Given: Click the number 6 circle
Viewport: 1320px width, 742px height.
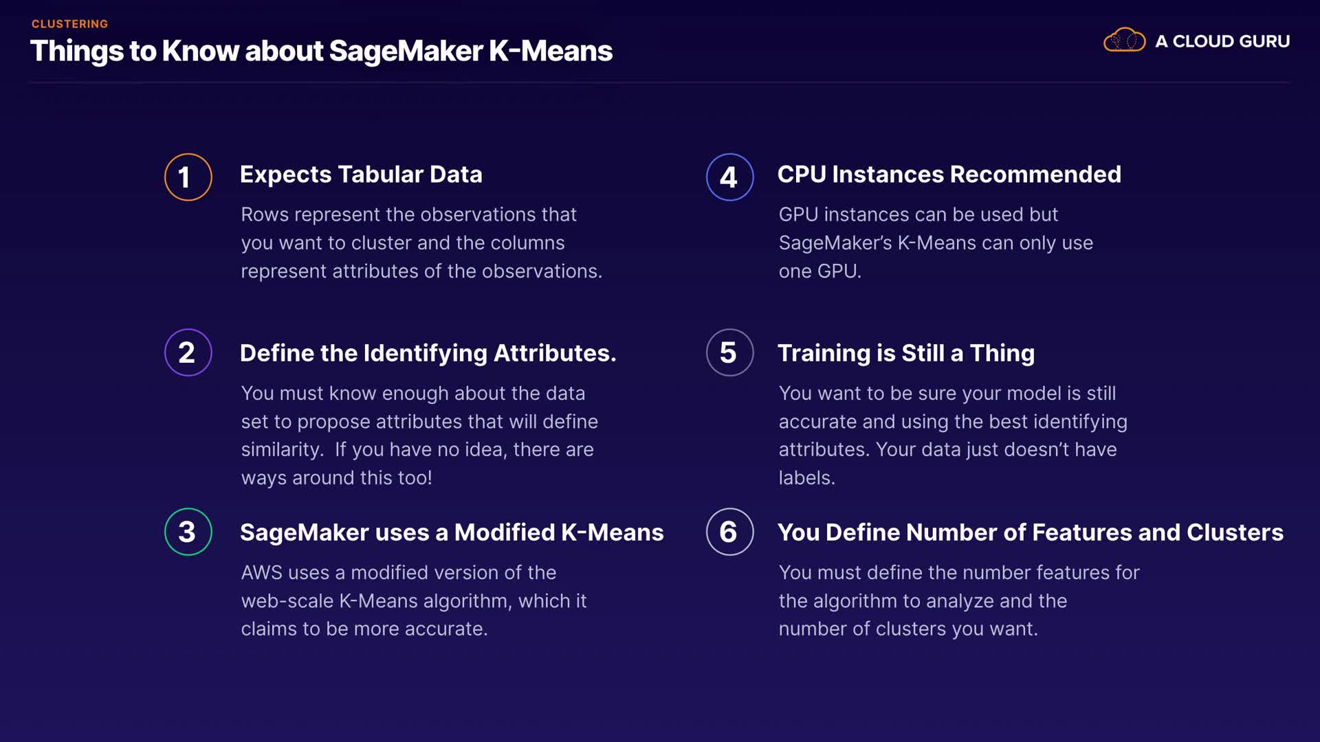Looking at the screenshot, I should click(729, 532).
